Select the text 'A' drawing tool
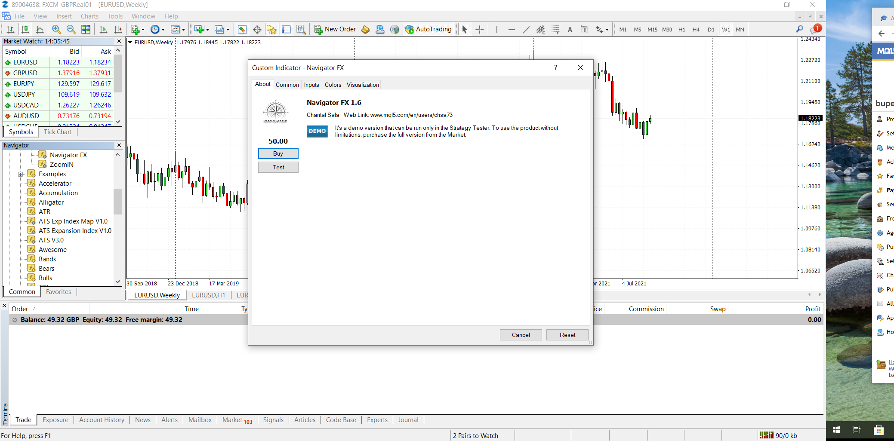 570,29
